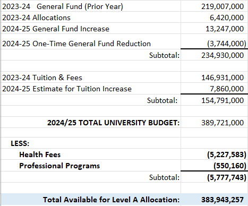Click the subtotal value 154,791,000

click(x=223, y=100)
